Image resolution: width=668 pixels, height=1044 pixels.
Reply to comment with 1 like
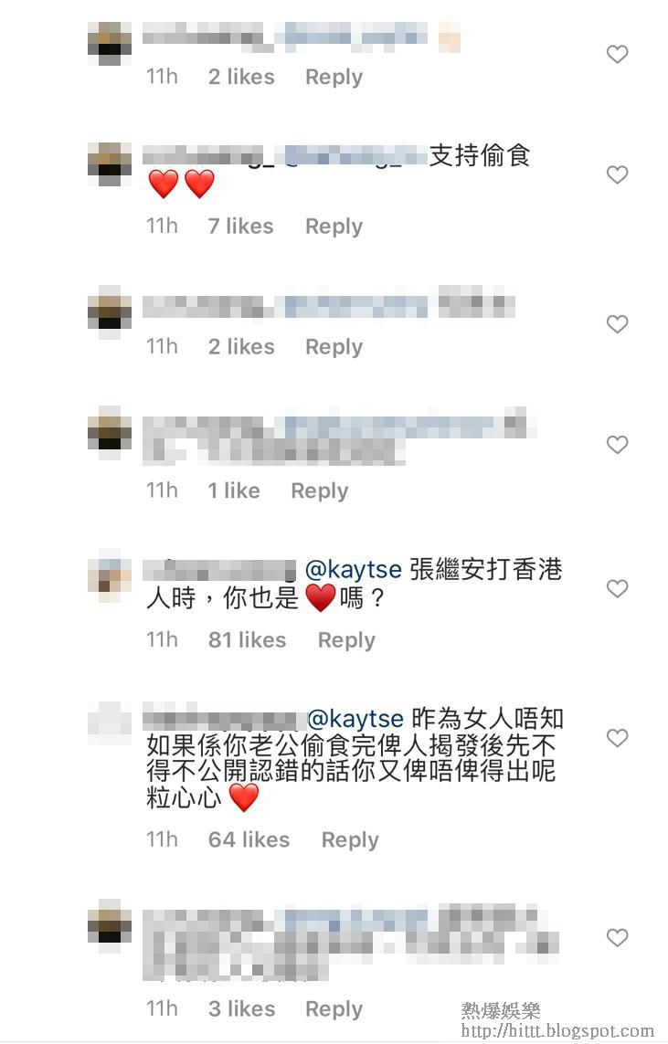pyautogui.click(x=320, y=491)
